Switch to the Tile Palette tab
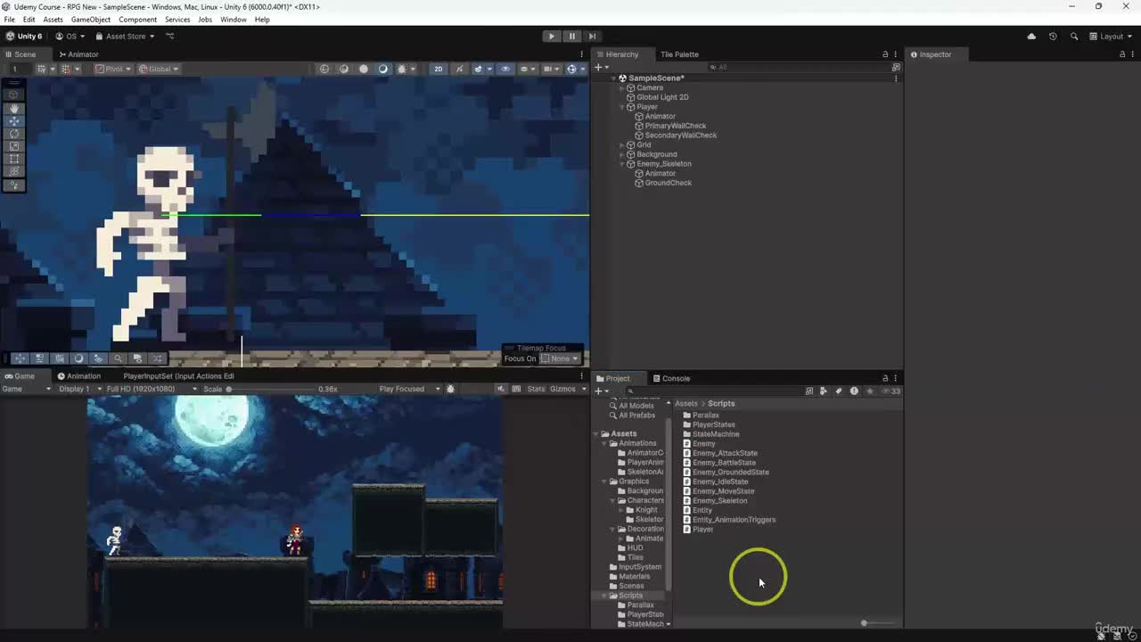The height and width of the screenshot is (642, 1141). 679,54
